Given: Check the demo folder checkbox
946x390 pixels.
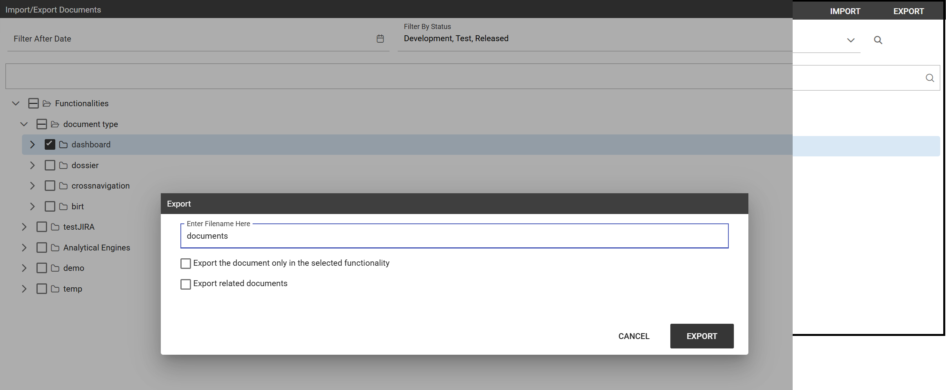Looking at the screenshot, I should 42,268.
